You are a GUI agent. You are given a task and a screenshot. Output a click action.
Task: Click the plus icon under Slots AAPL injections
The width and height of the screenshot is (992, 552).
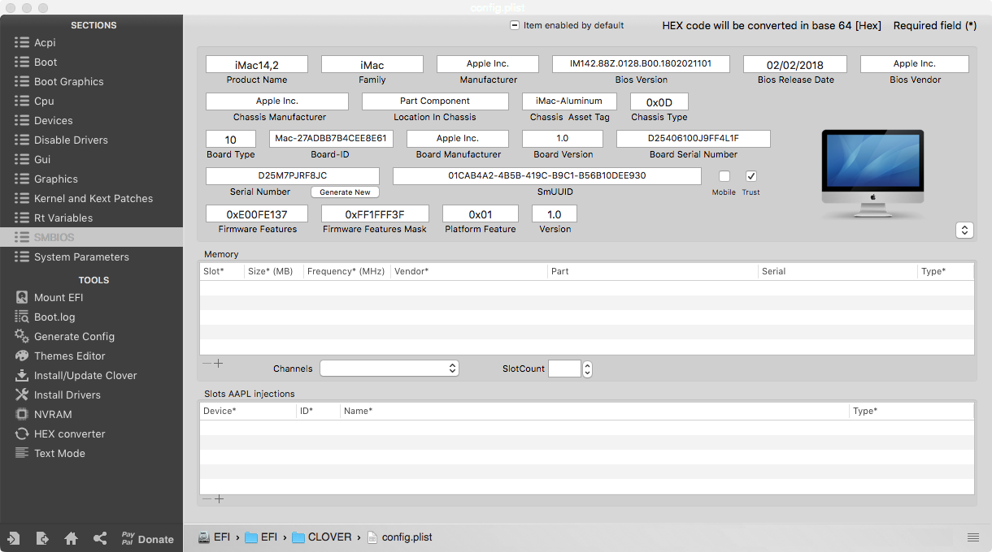pos(219,499)
